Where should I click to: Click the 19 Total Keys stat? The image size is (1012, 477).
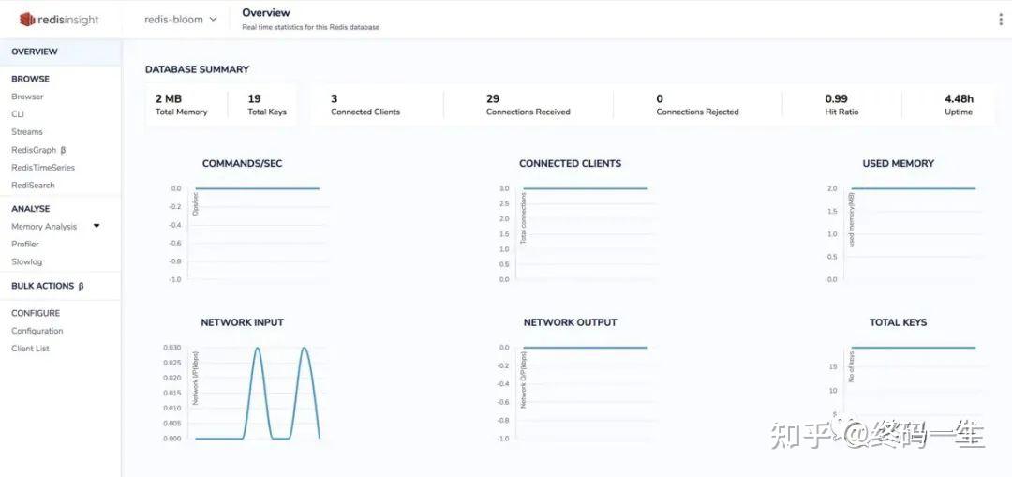[266, 105]
